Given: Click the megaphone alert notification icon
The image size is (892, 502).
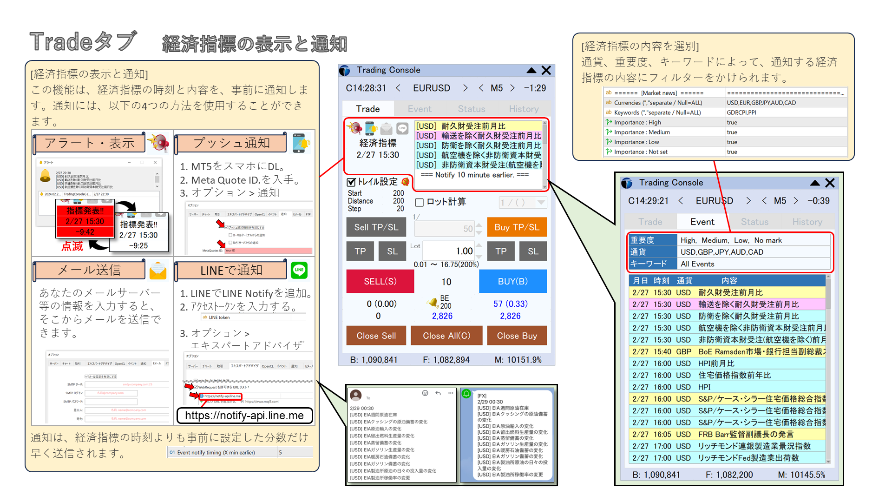Looking at the screenshot, I should tap(355, 128).
